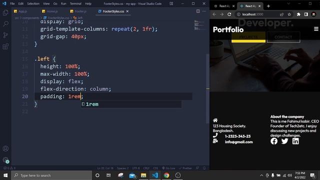Open Chrome tab search dropdown arrow

click(x=288, y=3)
